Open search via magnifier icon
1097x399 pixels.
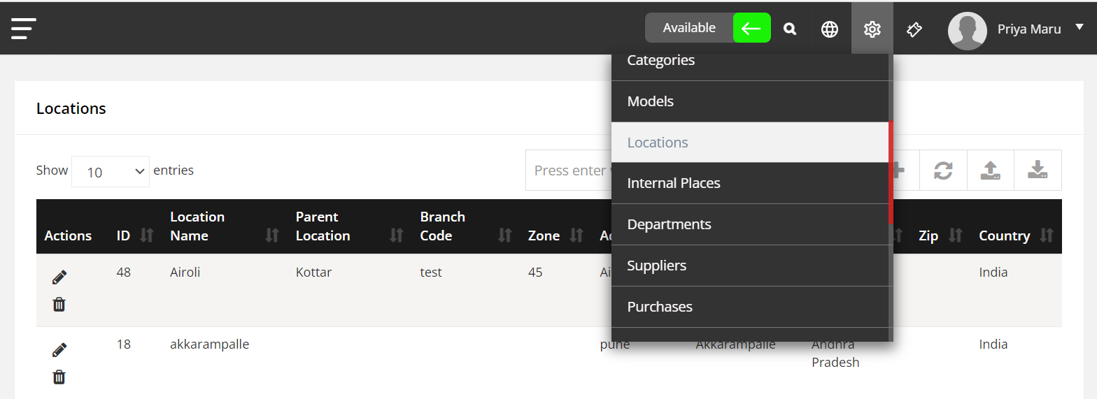pos(790,29)
